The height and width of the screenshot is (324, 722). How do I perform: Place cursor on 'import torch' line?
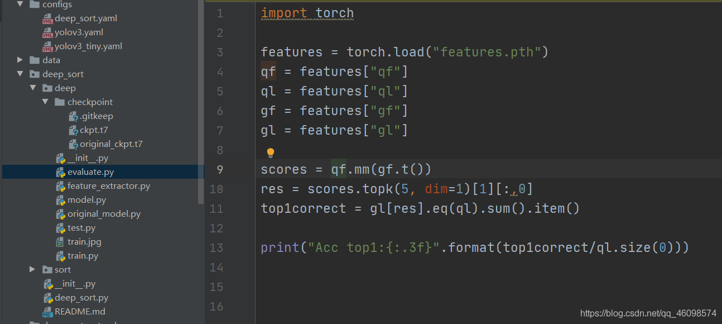tap(307, 13)
